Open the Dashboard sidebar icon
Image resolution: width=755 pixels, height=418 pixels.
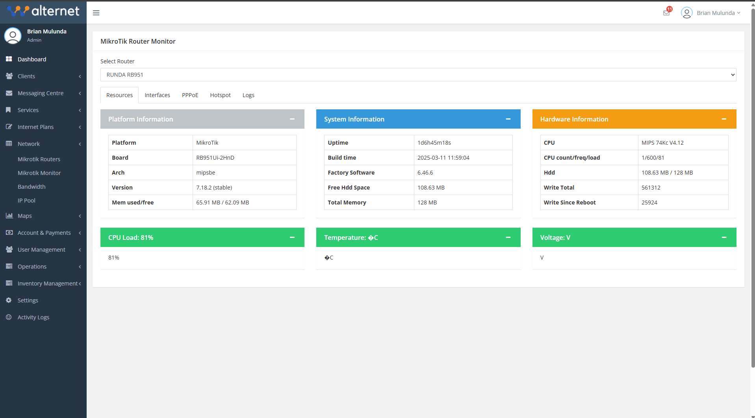9,59
